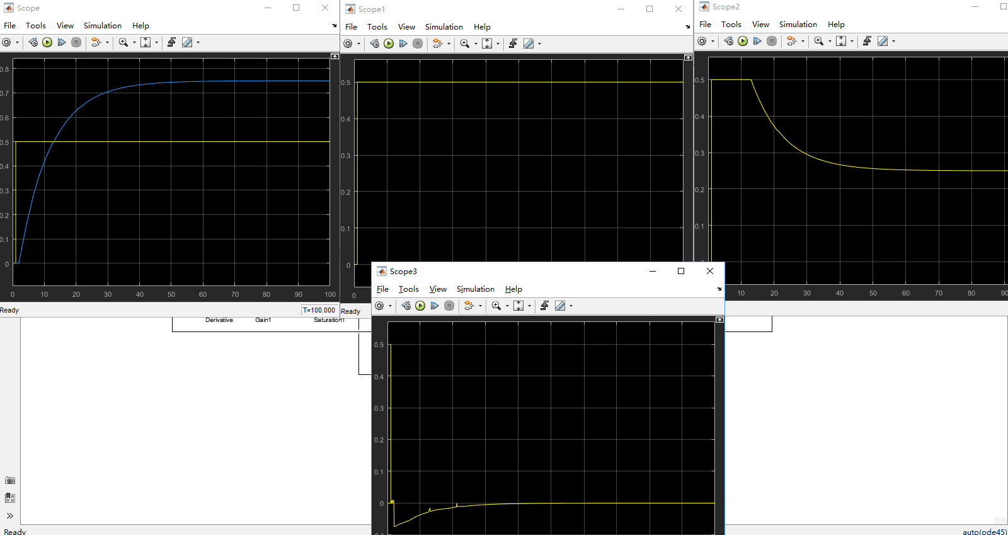1008x535 pixels.
Task: Expand Zoom options dropdown in Scope1
Action: (x=476, y=44)
